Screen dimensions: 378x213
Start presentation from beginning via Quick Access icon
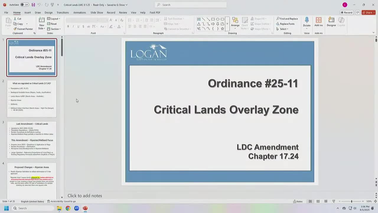point(52,5)
